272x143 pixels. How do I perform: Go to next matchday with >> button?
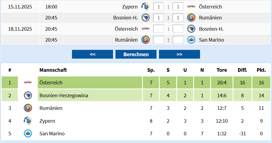[179, 54]
